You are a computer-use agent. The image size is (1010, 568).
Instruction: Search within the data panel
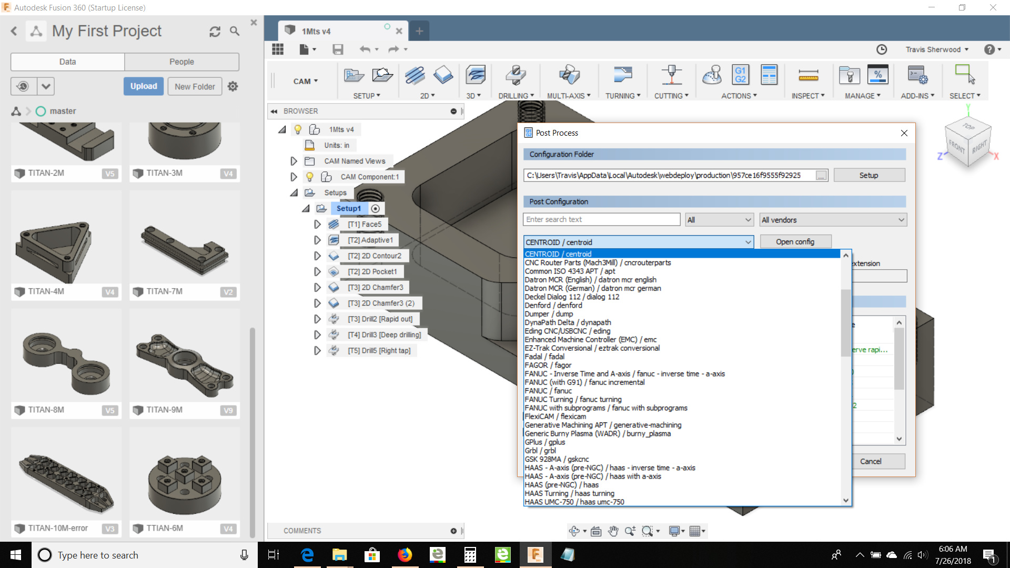[x=235, y=32]
